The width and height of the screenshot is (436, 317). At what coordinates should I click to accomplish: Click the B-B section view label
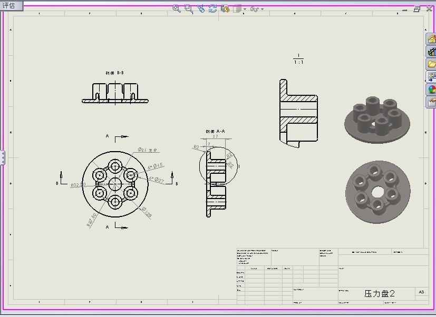tap(114, 73)
